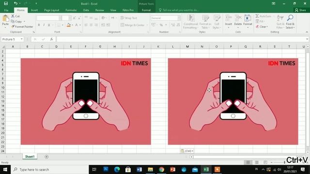Image resolution: width=310 pixels, height=174 pixels.
Task: Click AutoSum
Action: pos(263,16)
